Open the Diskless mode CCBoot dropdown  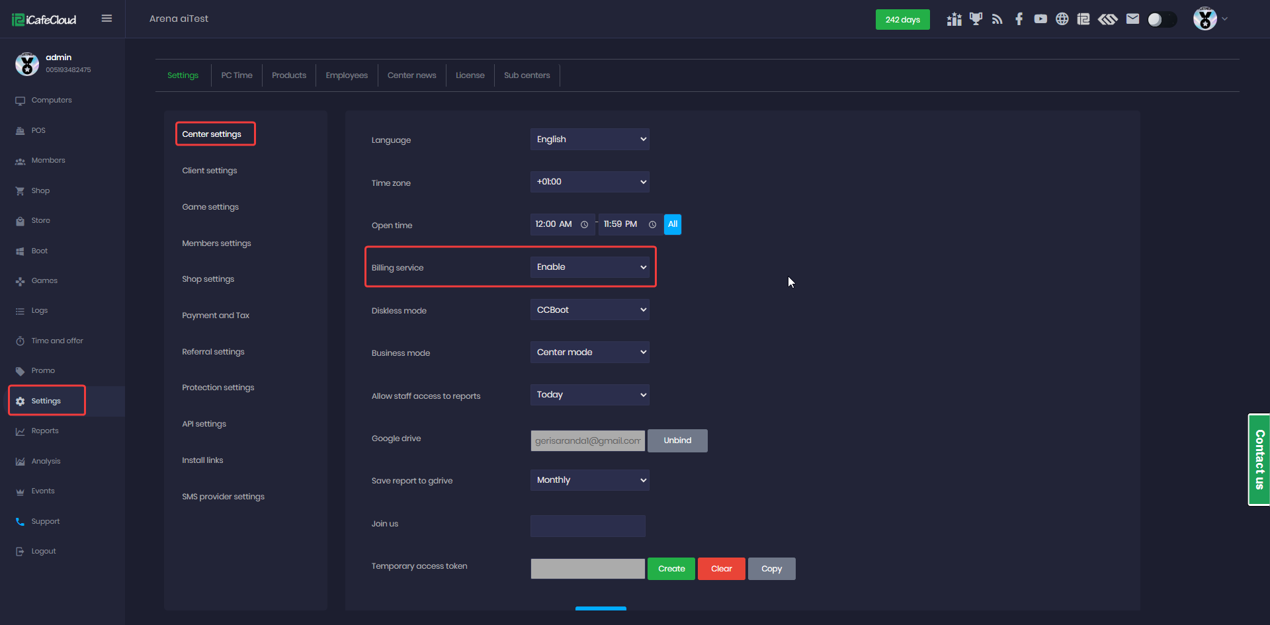click(589, 310)
